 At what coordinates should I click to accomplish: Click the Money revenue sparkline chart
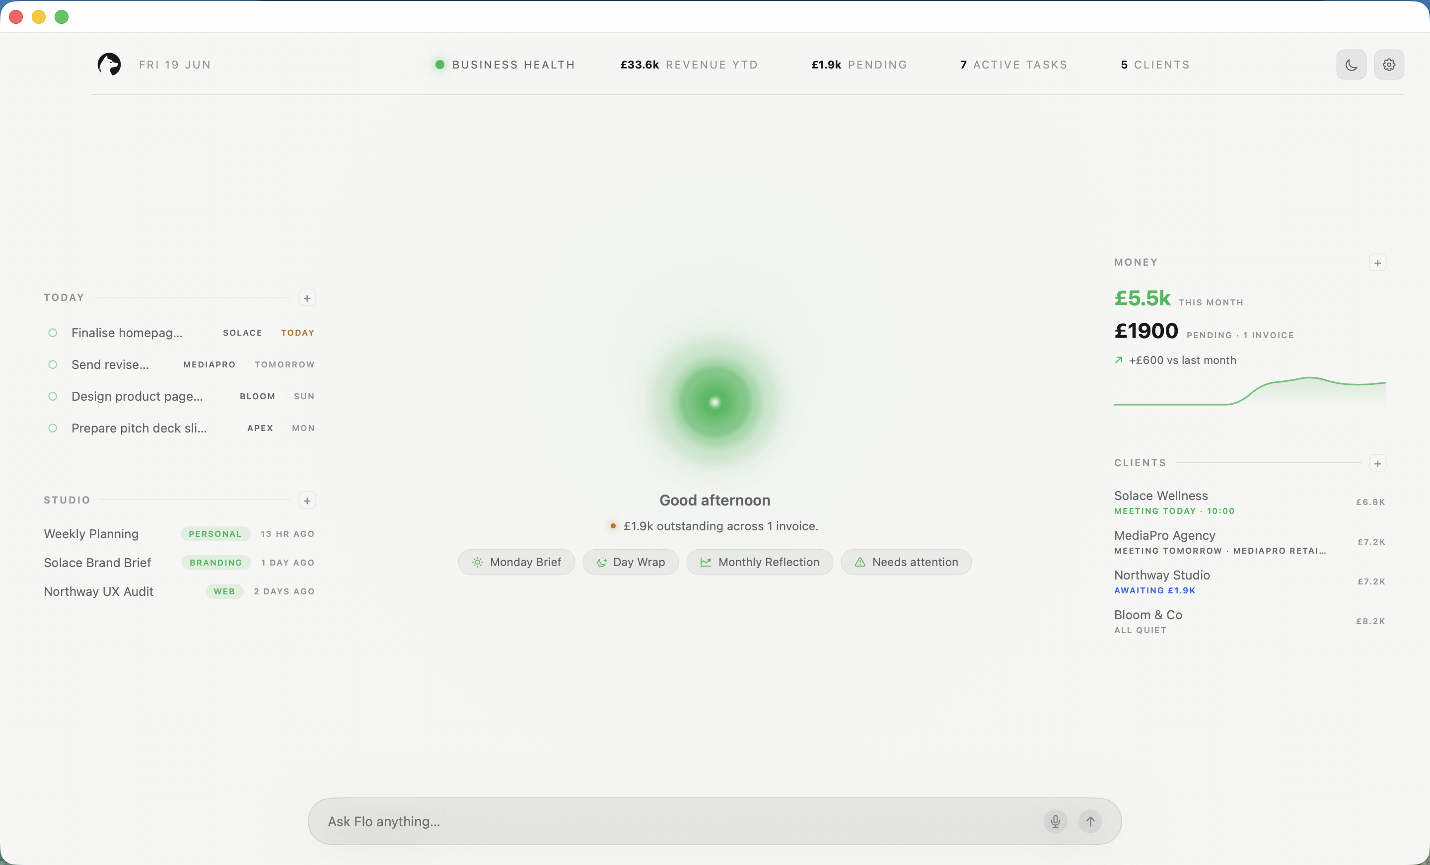[1249, 392]
